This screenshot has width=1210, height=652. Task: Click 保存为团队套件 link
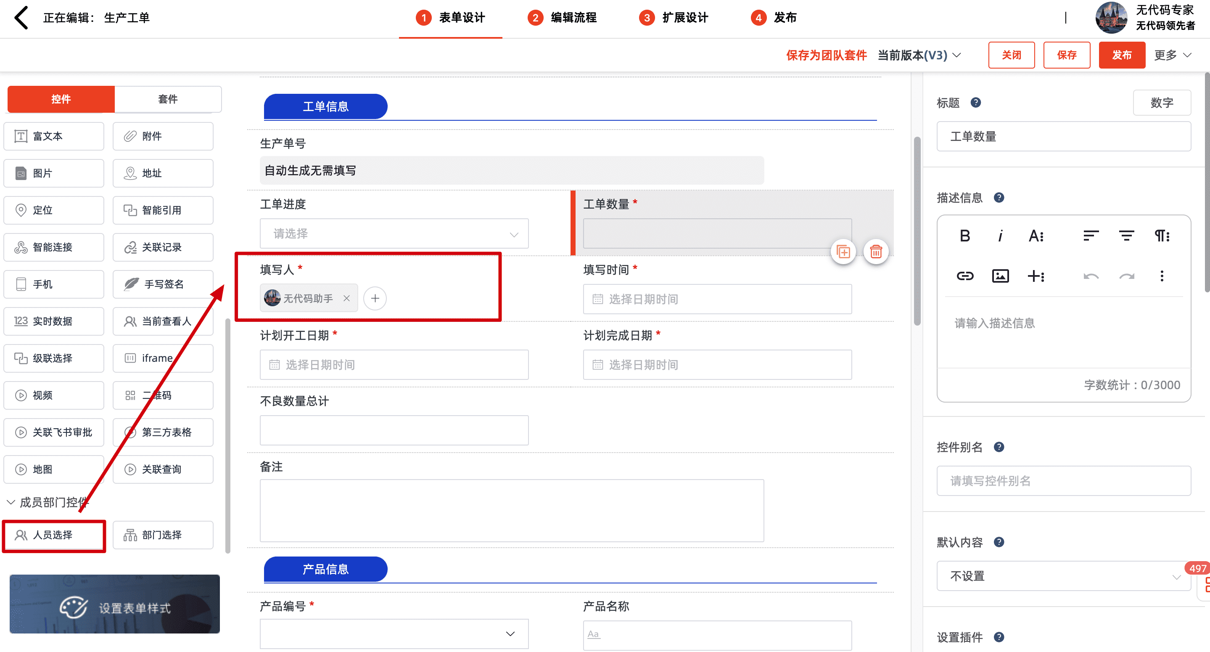click(826, 56)
